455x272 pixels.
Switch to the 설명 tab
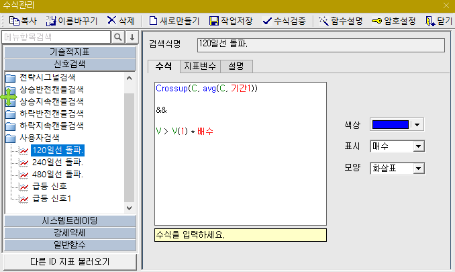coord(236,66)
